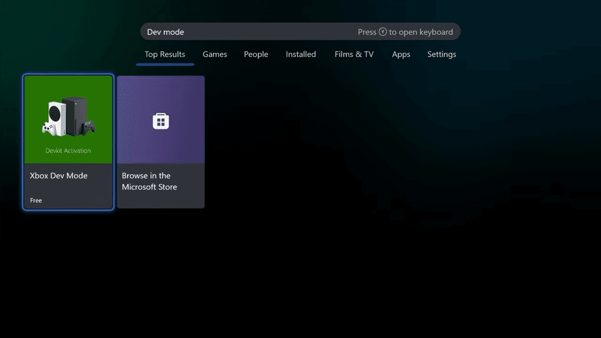Screen dimensions: 601x338
Task: Select the Top Results tab
Action: (165, 54)
